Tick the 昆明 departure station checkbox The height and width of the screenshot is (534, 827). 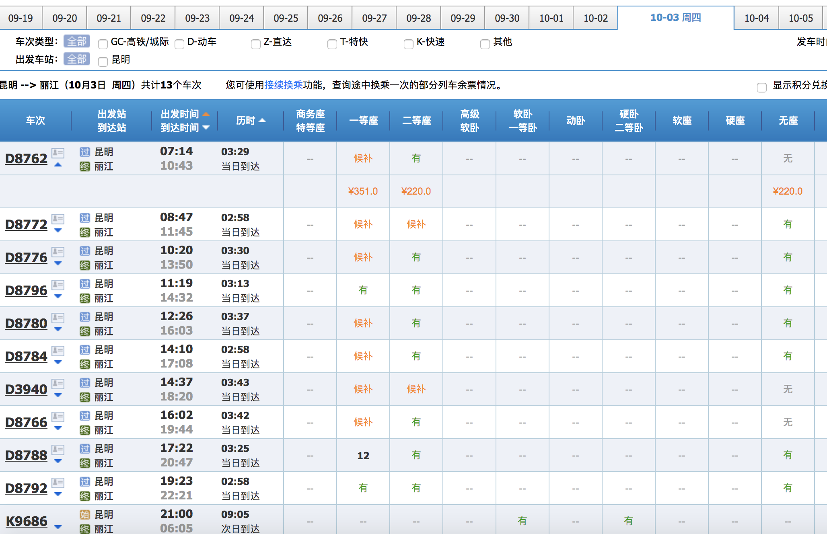click(103, 61)
